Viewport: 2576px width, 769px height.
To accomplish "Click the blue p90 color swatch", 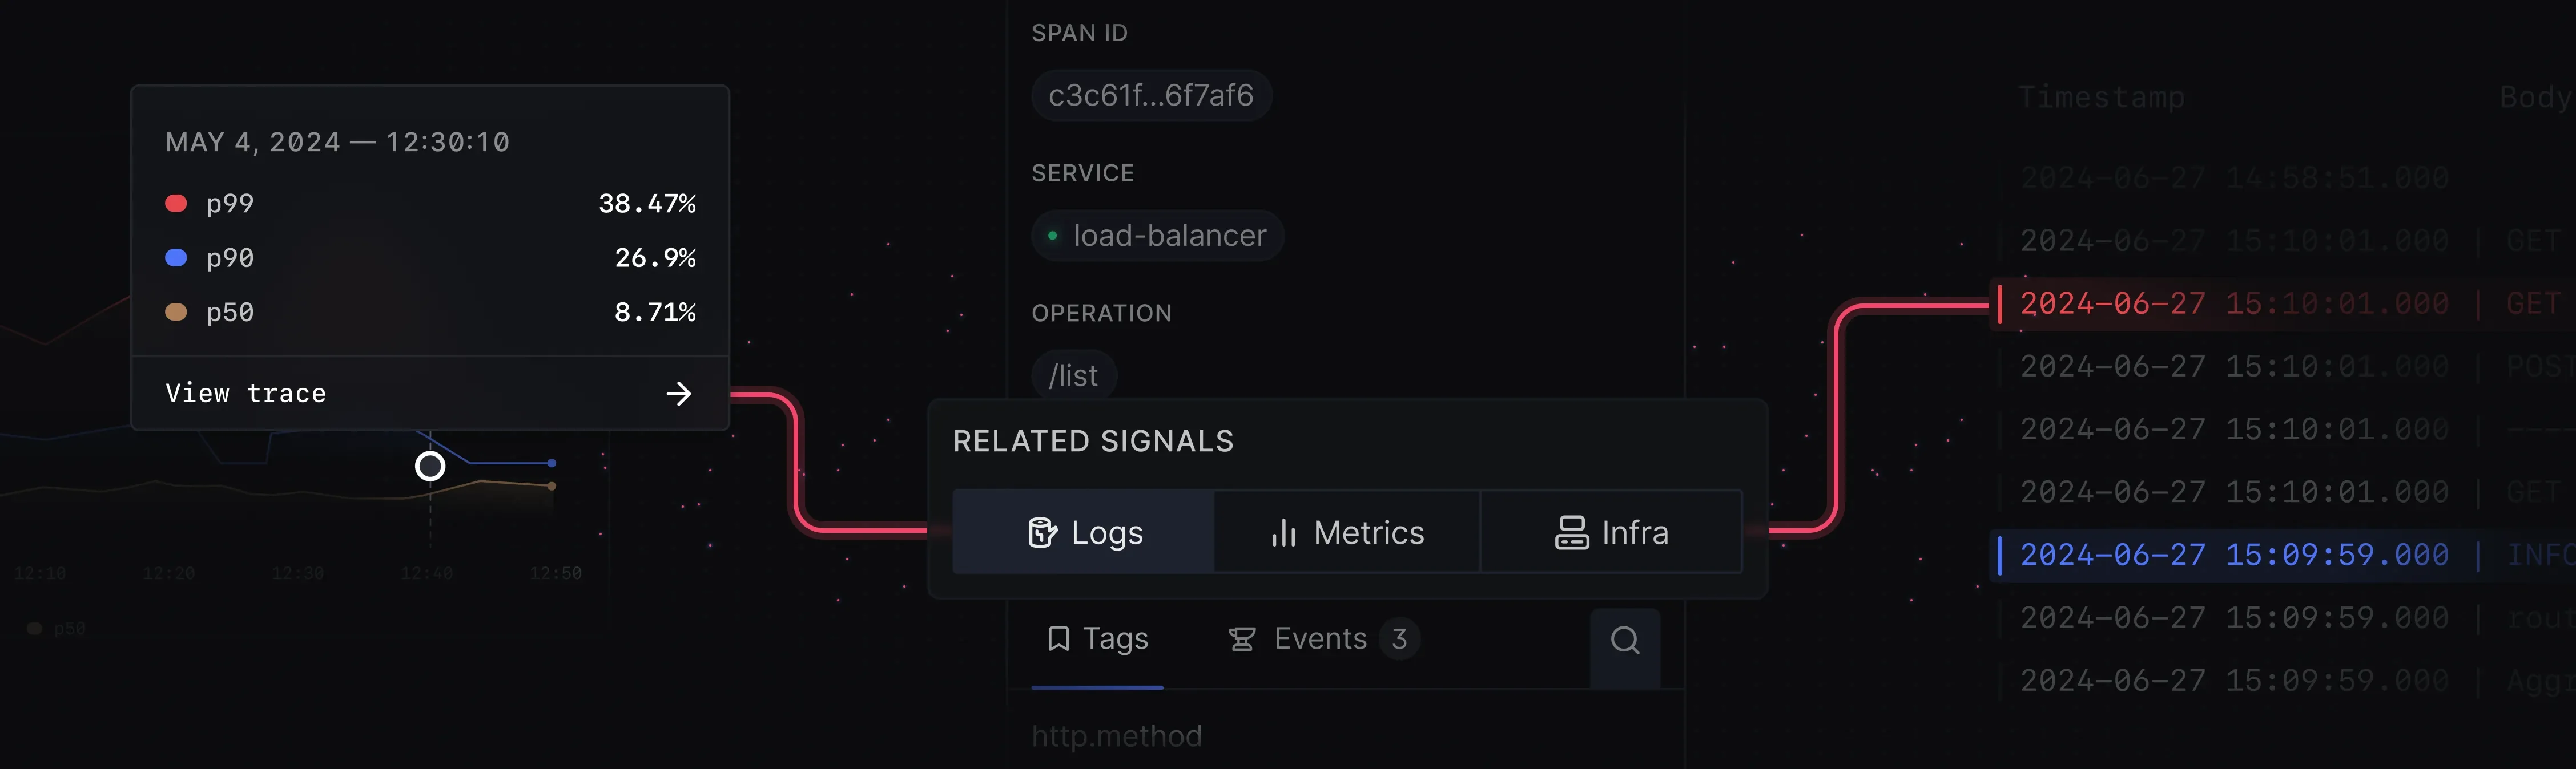I will (176, 258).
